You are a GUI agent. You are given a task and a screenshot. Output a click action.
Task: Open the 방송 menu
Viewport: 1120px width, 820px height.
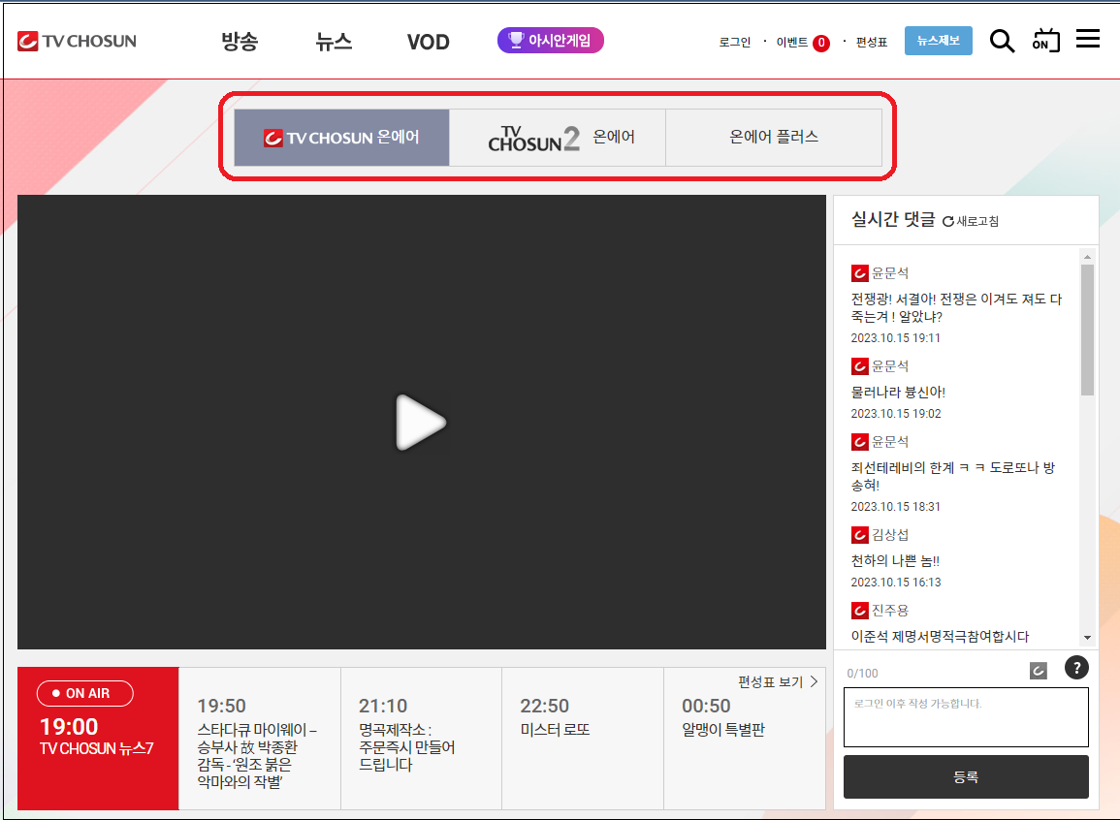[239, 42]
